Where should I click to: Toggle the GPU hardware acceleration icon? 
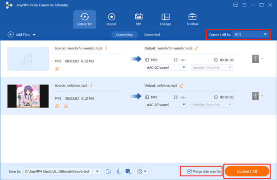(128, 171)
